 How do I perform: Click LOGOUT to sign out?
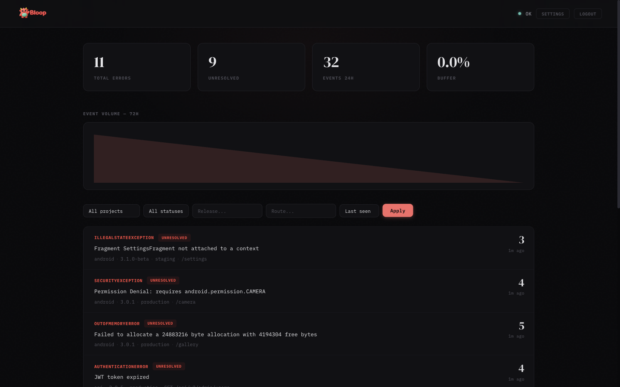pos(588,13)
